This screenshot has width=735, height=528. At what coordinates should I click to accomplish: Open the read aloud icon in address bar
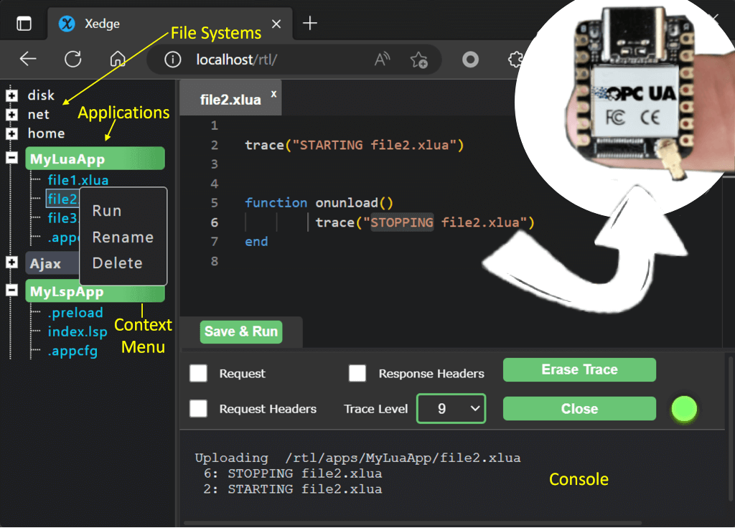(x=383, y=60)
